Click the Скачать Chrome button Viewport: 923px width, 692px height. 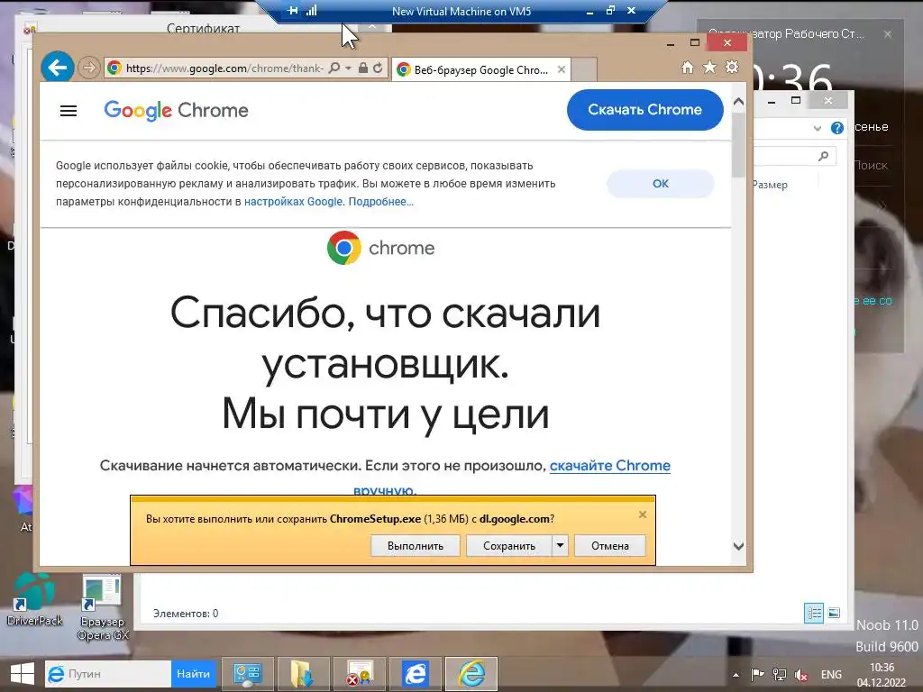[645, 109]
